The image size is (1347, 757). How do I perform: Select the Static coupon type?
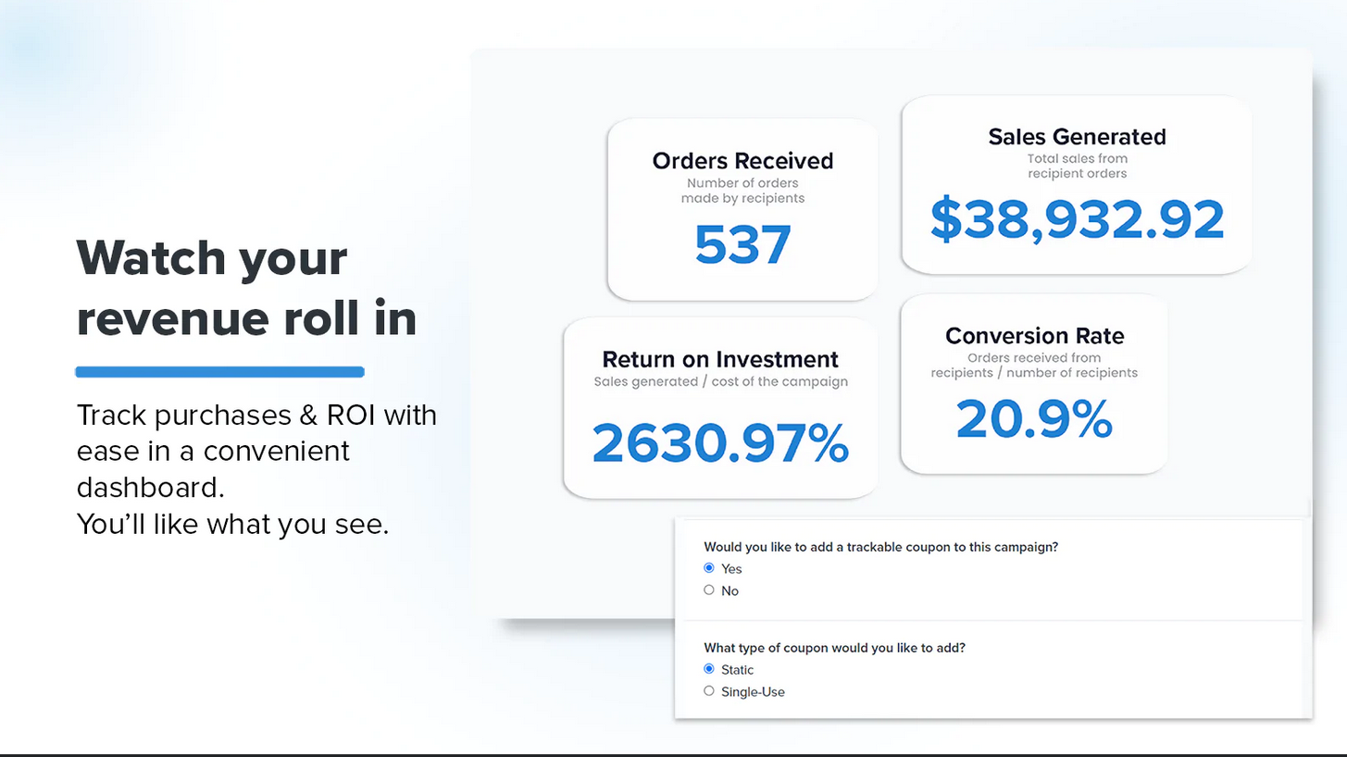pyautogui.click(x=709, y=669)
